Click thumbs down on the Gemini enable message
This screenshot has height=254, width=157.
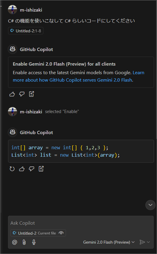tap(22, 94)
